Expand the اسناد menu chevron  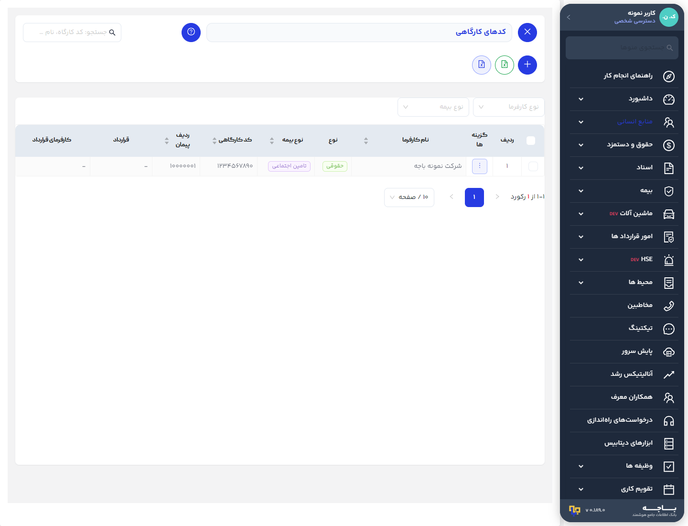(x=581, y=168)
